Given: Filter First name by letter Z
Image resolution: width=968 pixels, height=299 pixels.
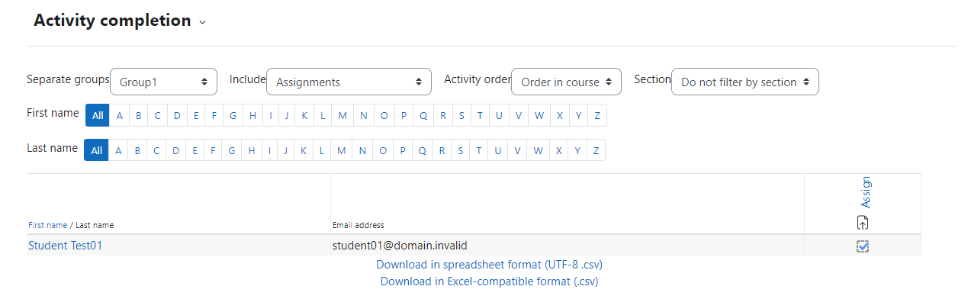Looking at the screenshot, I should click(597, 115).
